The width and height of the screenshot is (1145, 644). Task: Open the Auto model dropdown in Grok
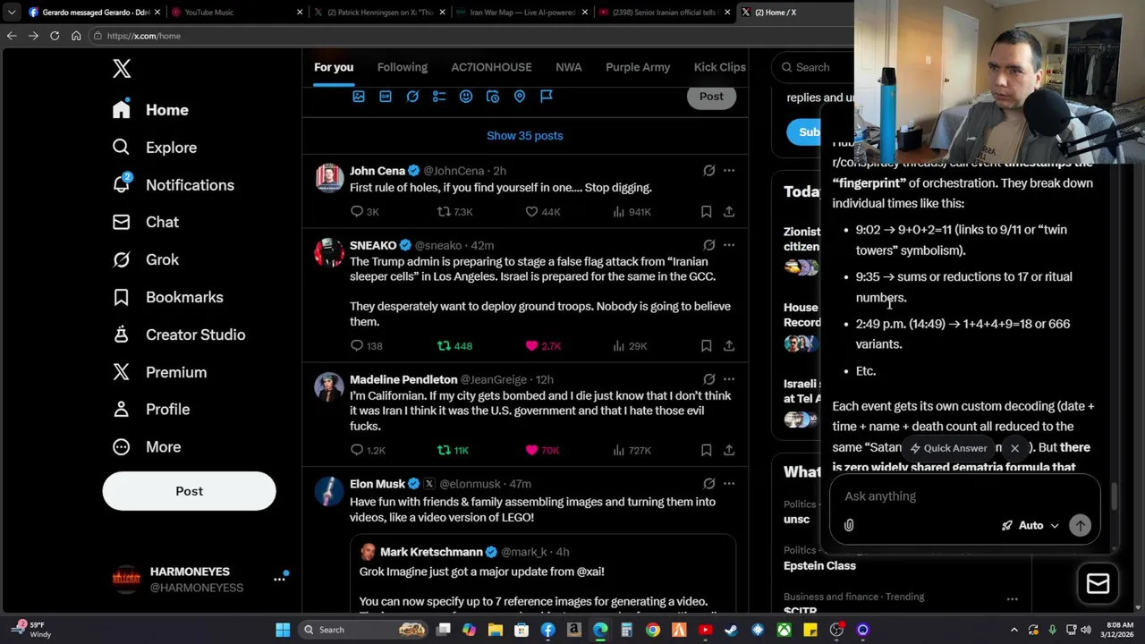click(x=1030, y=526)
